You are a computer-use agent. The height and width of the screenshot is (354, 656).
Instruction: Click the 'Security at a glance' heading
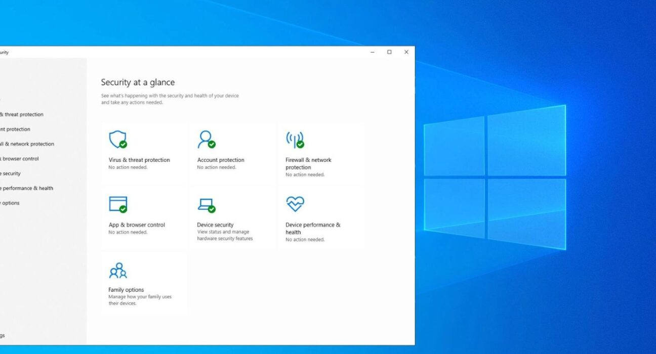[138, 82]
